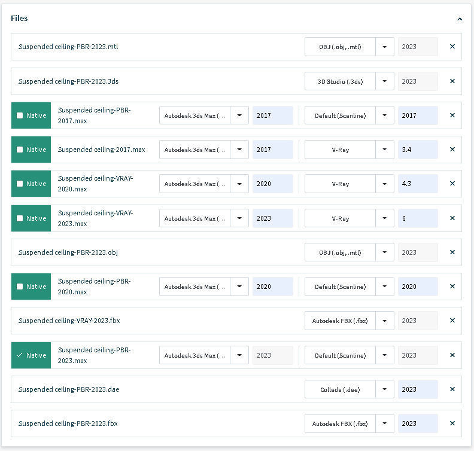
Task: Delete the Suspended ceiling-VRAY-2020.max entry
Action: (x=452, y=184)
